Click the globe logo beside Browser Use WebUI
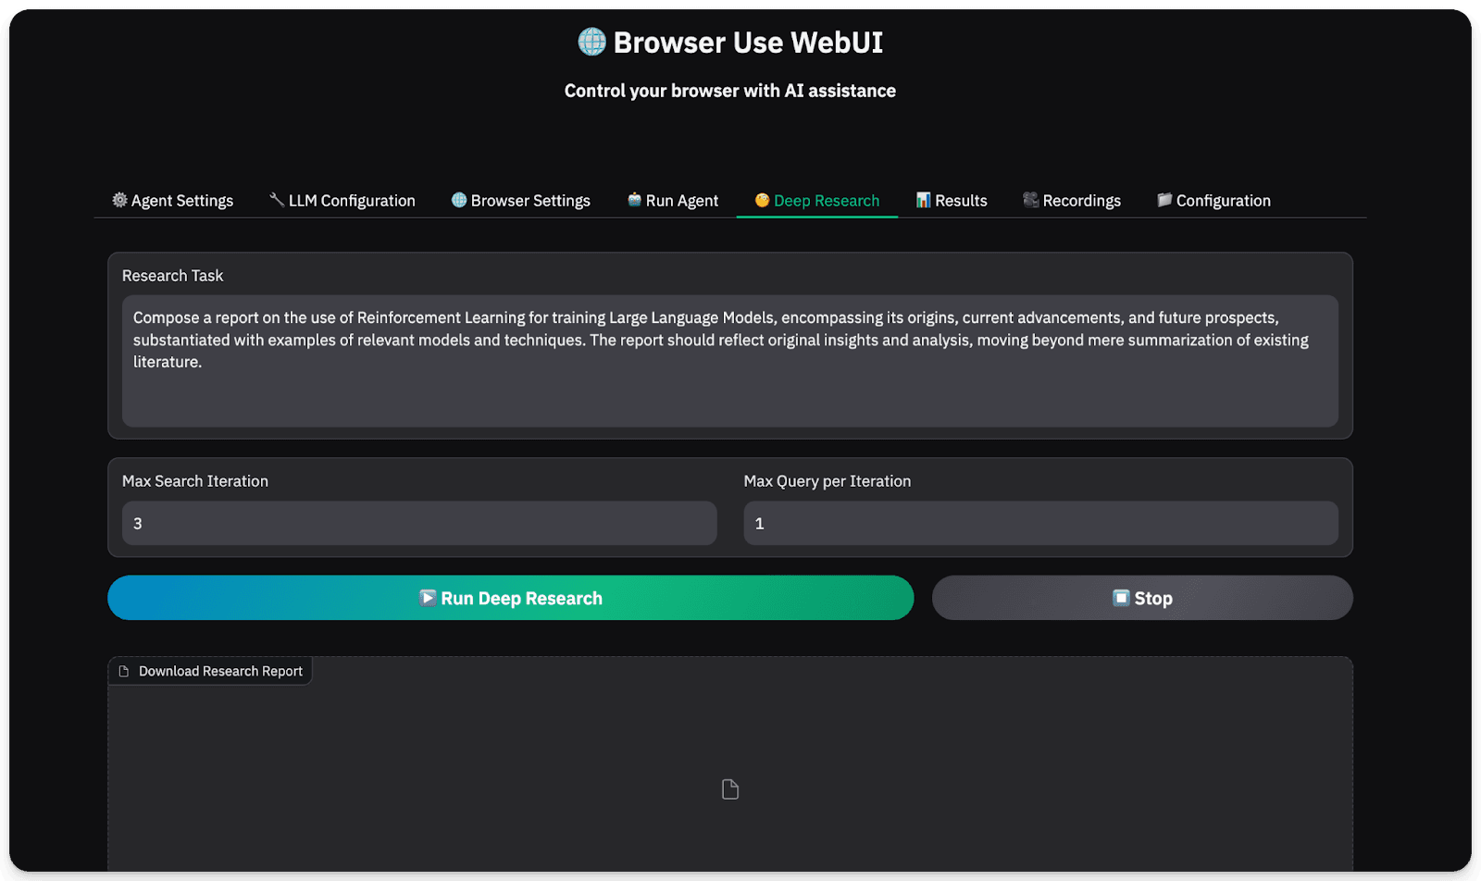 [591, 42]
